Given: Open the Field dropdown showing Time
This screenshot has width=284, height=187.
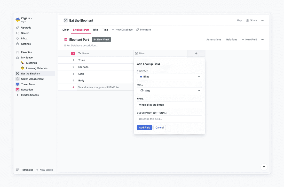Looking at the screenshot, I should [169, 91].
